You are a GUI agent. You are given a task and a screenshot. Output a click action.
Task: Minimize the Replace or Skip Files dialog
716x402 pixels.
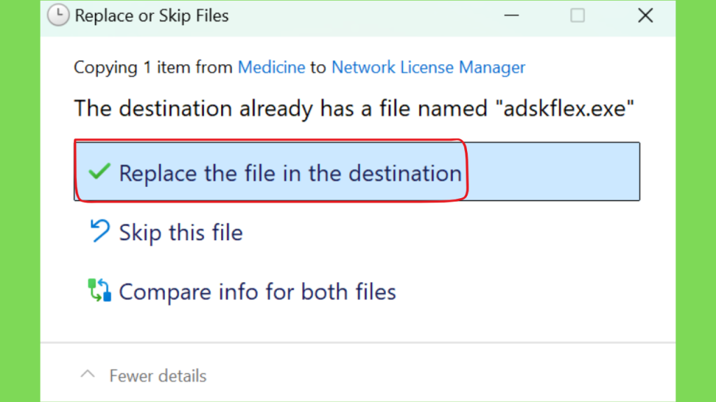point(511,15)
